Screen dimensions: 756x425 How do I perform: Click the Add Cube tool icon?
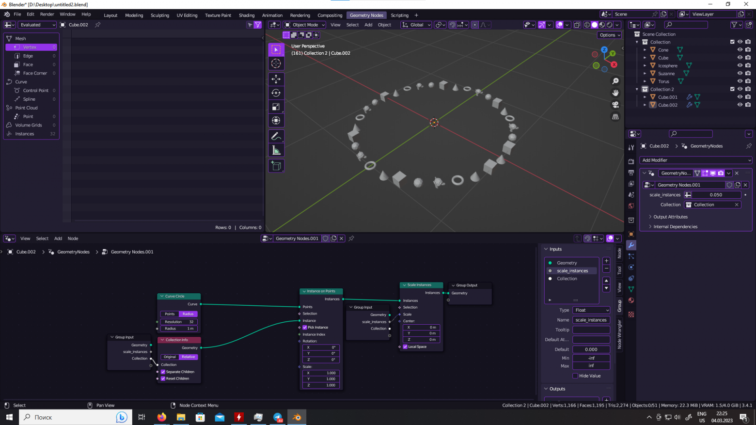[x=276, y=166]
